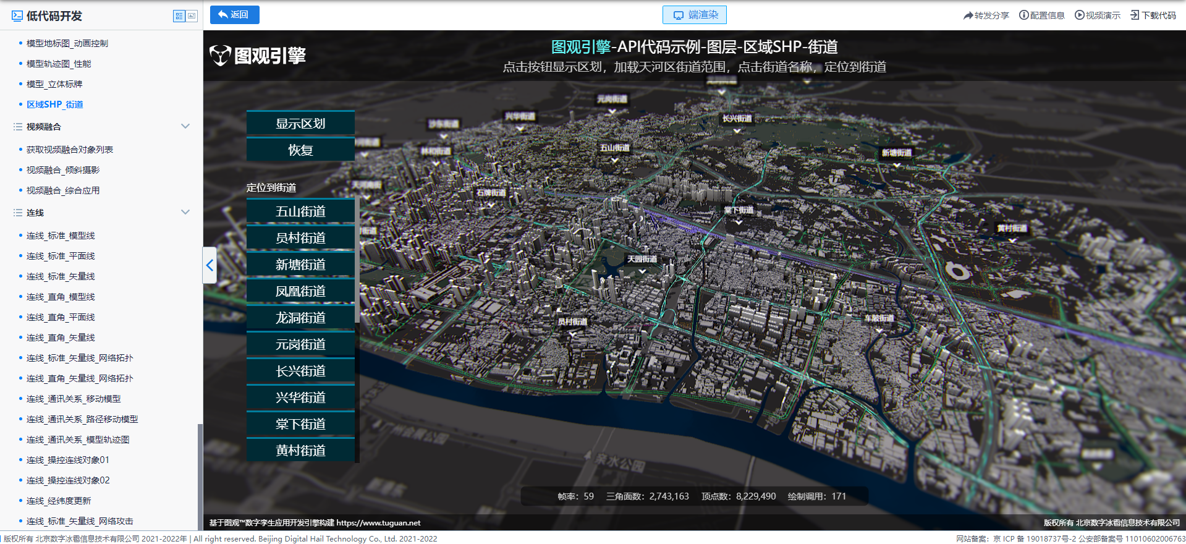Click 三角面数: 2,743,163 stat
This screenshot has width=1186, height=544.
647,496
